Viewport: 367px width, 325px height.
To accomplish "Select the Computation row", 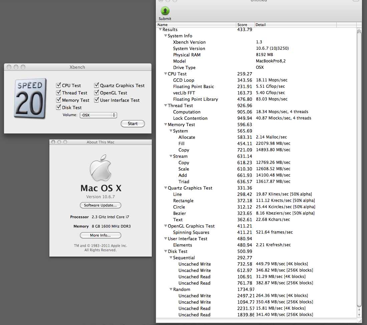I will (x=256, y=112).
